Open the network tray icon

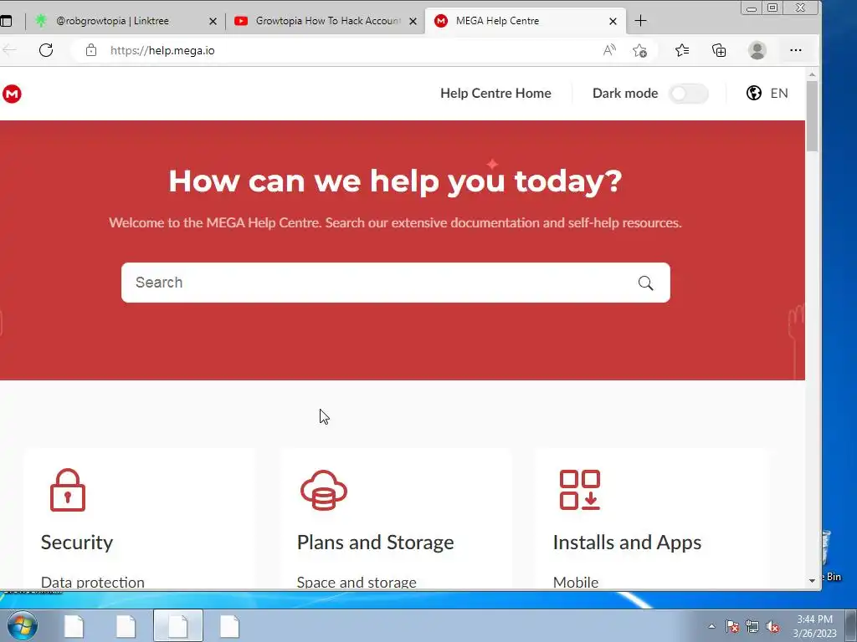[x=752, y=626]
